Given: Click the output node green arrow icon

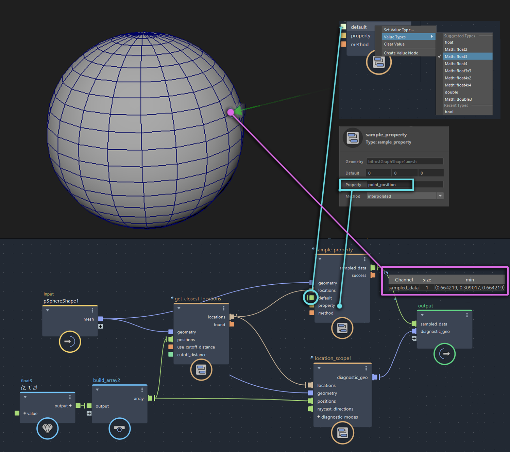Looking at the screenshot, I should pos(444,354).
